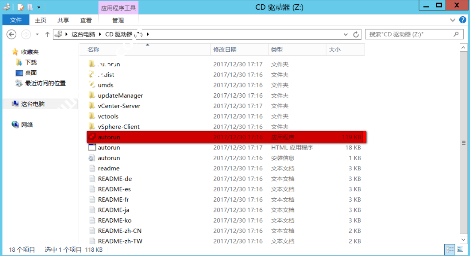Expand the ribbon with the chevron

452,20
